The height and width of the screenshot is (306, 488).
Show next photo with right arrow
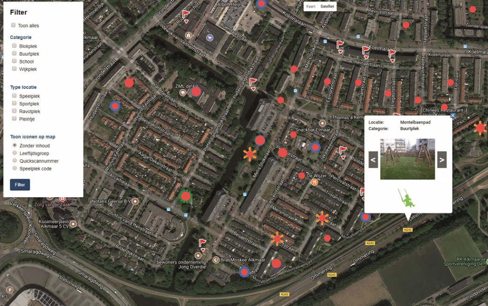point(442,160)
